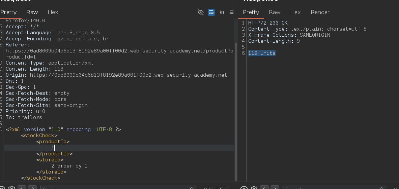399x189 pixels.
Task: Switch to the response Hex tab
Action: [295, 12]
